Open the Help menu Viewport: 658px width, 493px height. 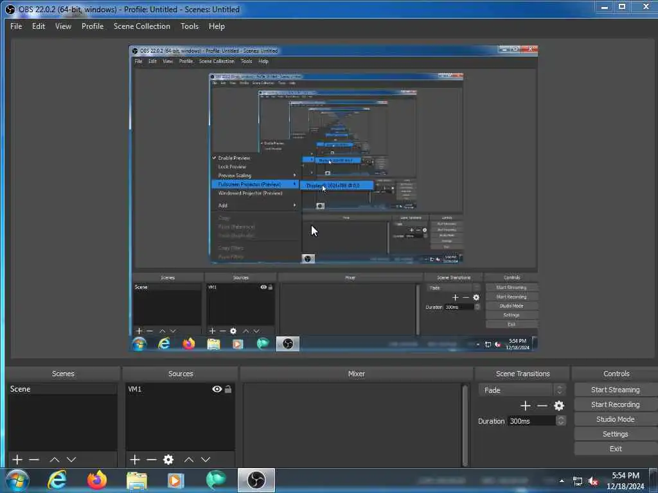tap(217, 26)
